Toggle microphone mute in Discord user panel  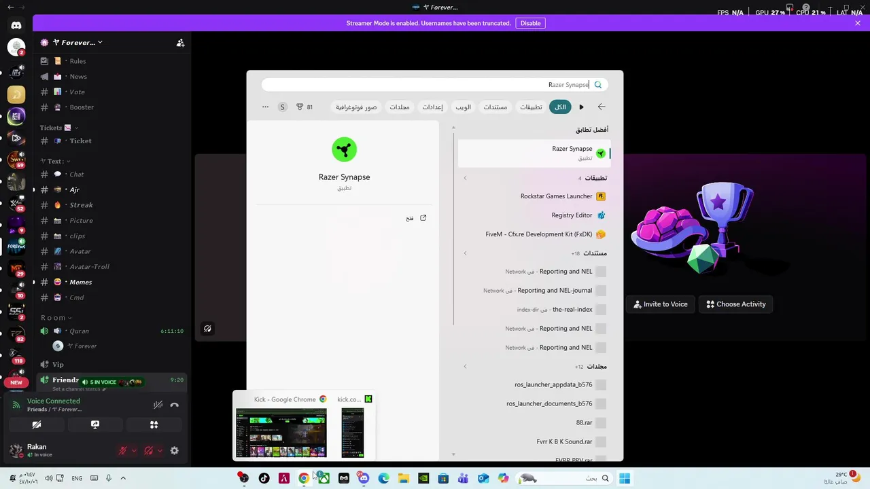click(123, 450)
